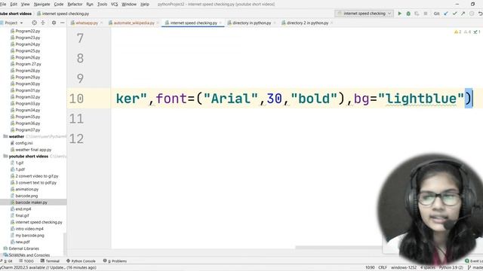Click Python 3.9 interpreter in status bar
Viewport: 483px width, 271px height.
(x=451, y=268)
